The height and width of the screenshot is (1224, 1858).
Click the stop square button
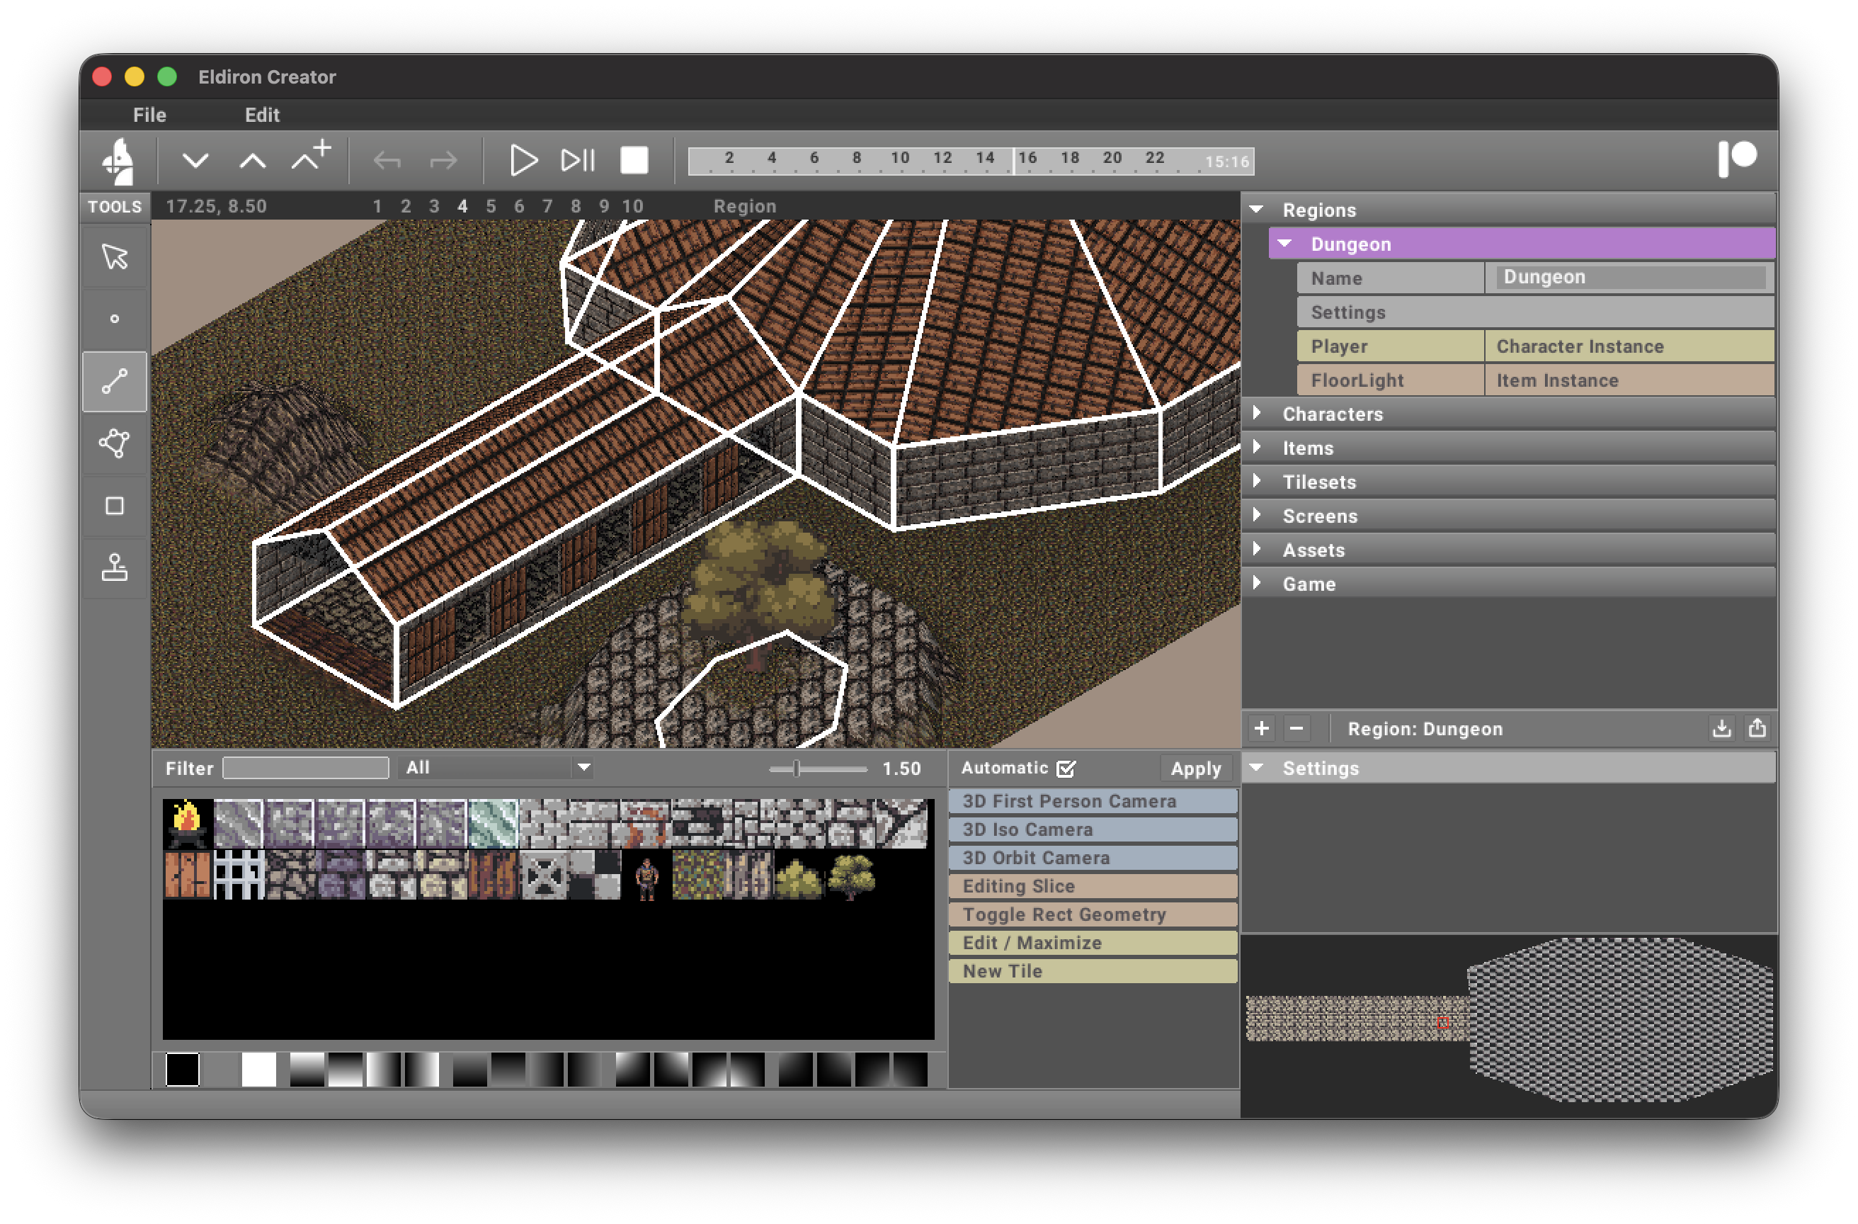(633, 161)
